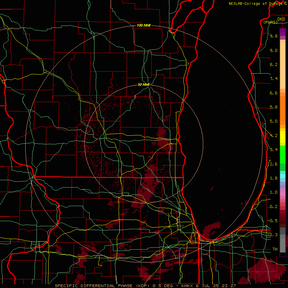Screen dimensions: 288x288
Task: Click the 1.0 value on the scale
Action: tap(274, 192)
